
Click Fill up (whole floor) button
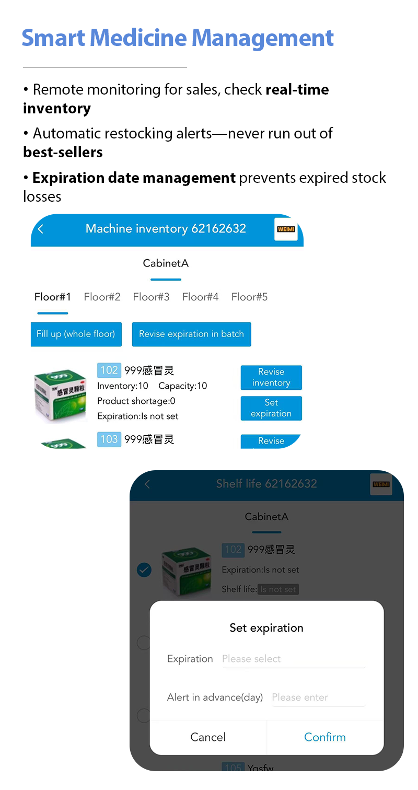click(76, 334)
